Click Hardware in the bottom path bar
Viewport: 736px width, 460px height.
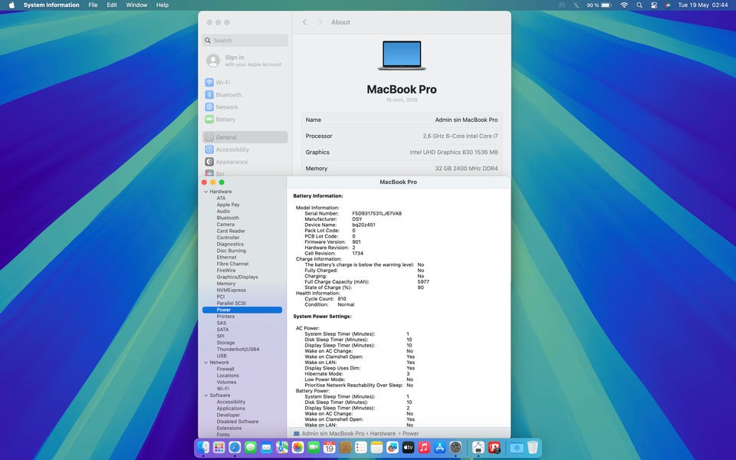tap(383, 433)
